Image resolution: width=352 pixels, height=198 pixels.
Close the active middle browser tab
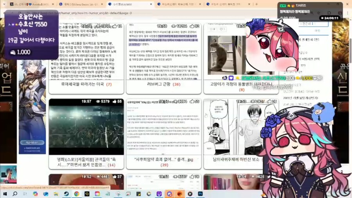(151, 4)
